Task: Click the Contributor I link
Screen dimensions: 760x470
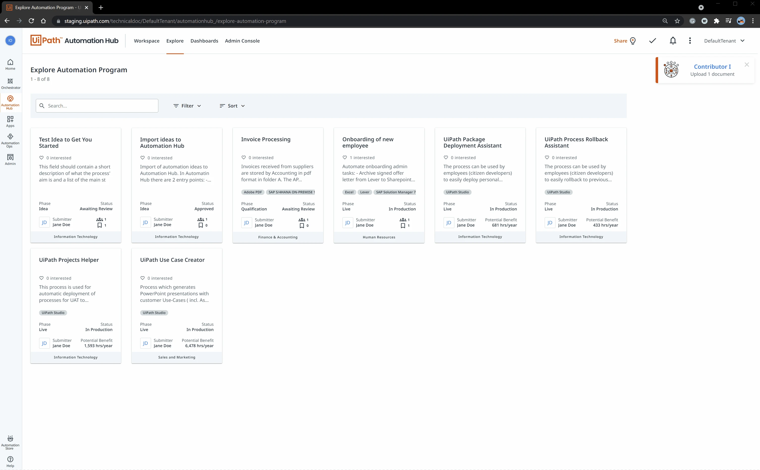Action: click(x=712, y=66)
